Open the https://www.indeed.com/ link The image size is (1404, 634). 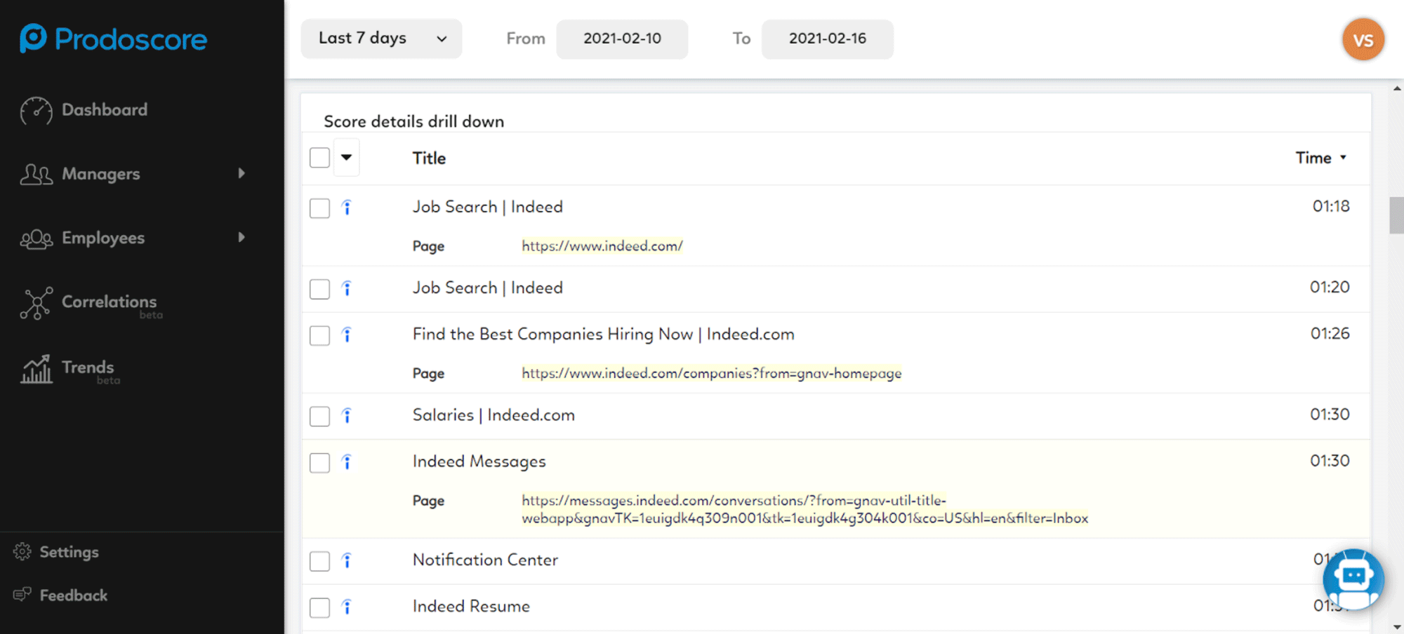pos(602,246)
